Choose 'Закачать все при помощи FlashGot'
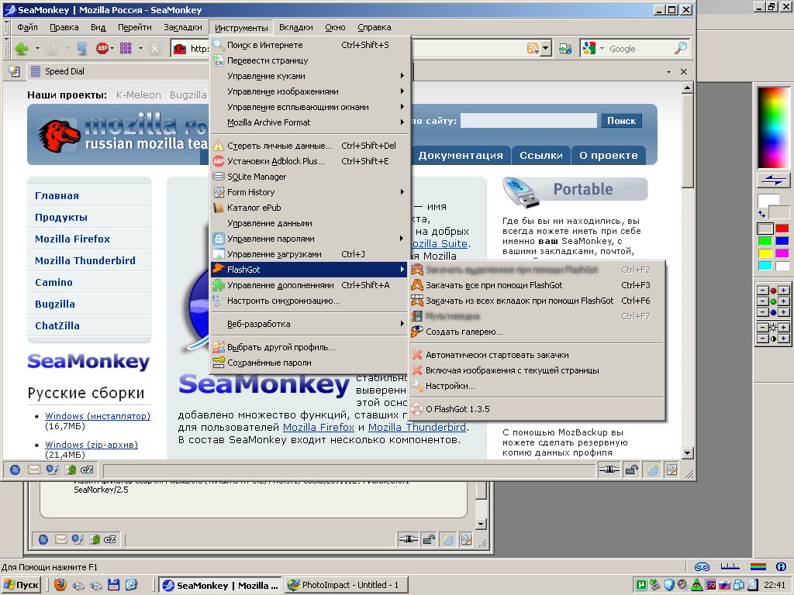The image size is (794, 595). (x=537, y=285)
